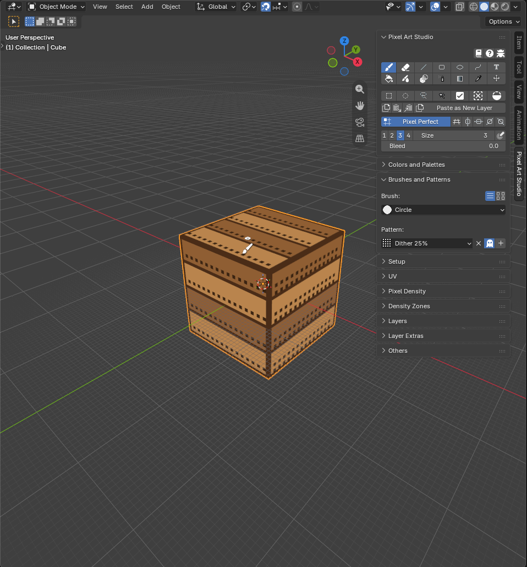Select the Text tool
The width and height of the screenshot is (527, 567).
pos(496,67)
